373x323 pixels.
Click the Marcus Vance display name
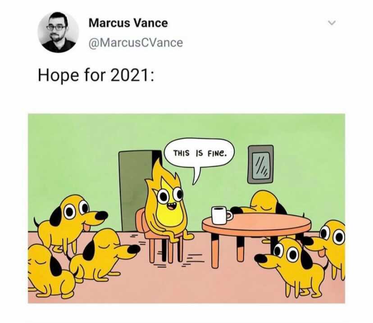[x=128, y=23]
